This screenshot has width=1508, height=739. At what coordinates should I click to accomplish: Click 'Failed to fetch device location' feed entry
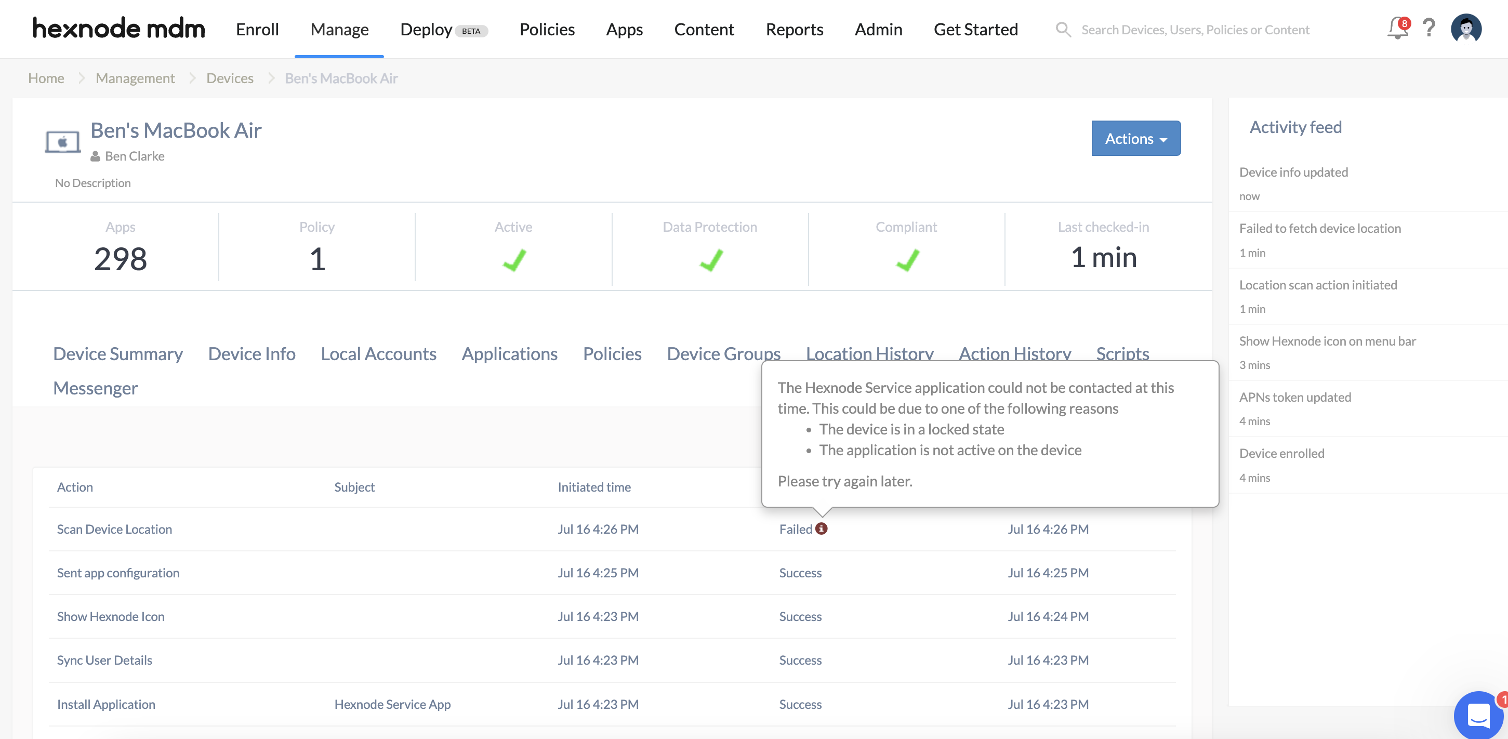click(x=1320, y=228)
